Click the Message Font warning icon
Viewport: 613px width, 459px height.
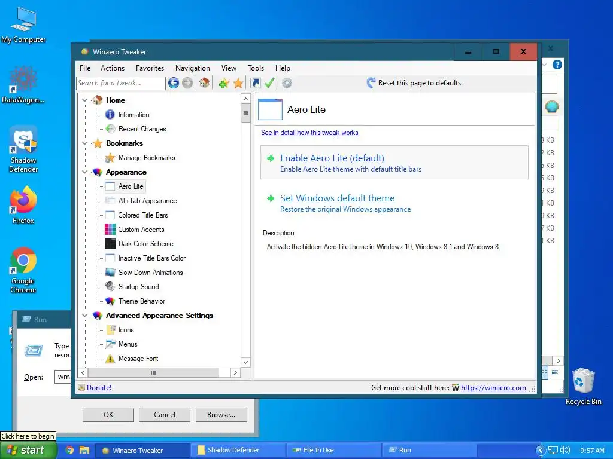pos(110,359)
